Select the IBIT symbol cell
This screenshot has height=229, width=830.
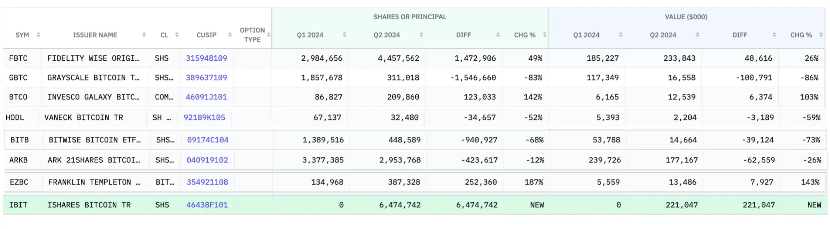tap(18, 205)
